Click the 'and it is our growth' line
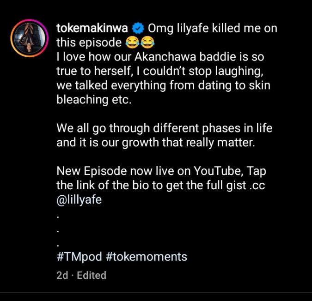Screen dimensions: 312x301 156,143
